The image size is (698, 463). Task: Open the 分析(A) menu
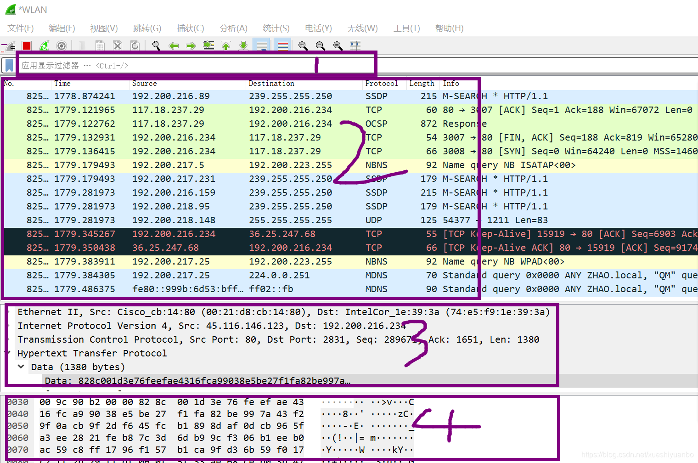[x=233, y=28]
